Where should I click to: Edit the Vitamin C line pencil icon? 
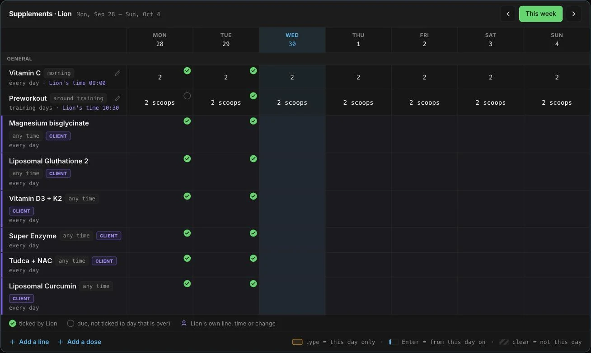click(117, 73)
